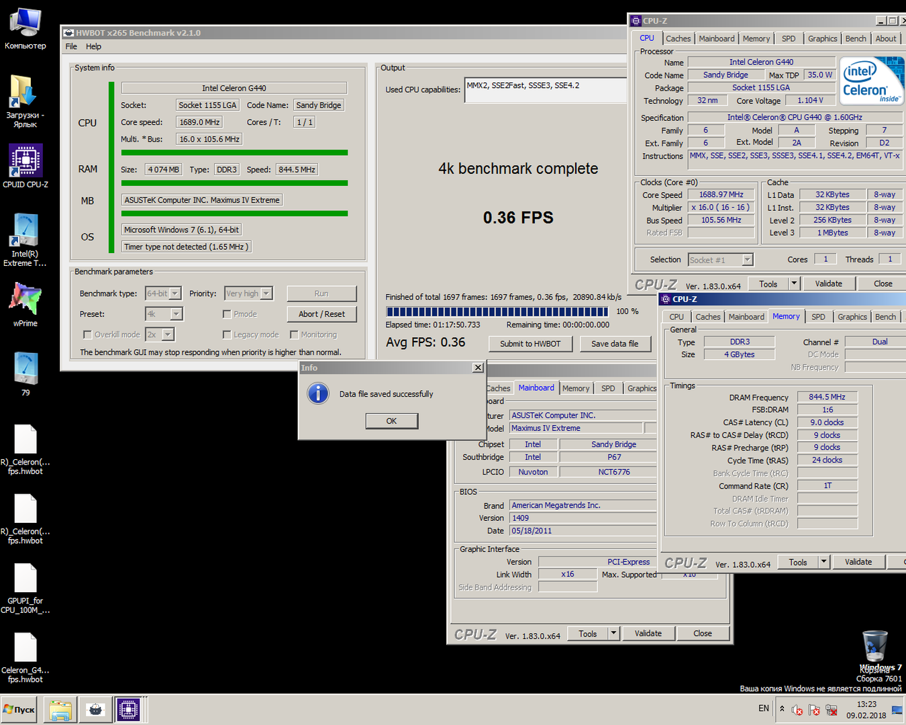Click Validate in CPU-Z CPU window
The width and height of the screenshot is (906, 725).
[x=828, y=283]
